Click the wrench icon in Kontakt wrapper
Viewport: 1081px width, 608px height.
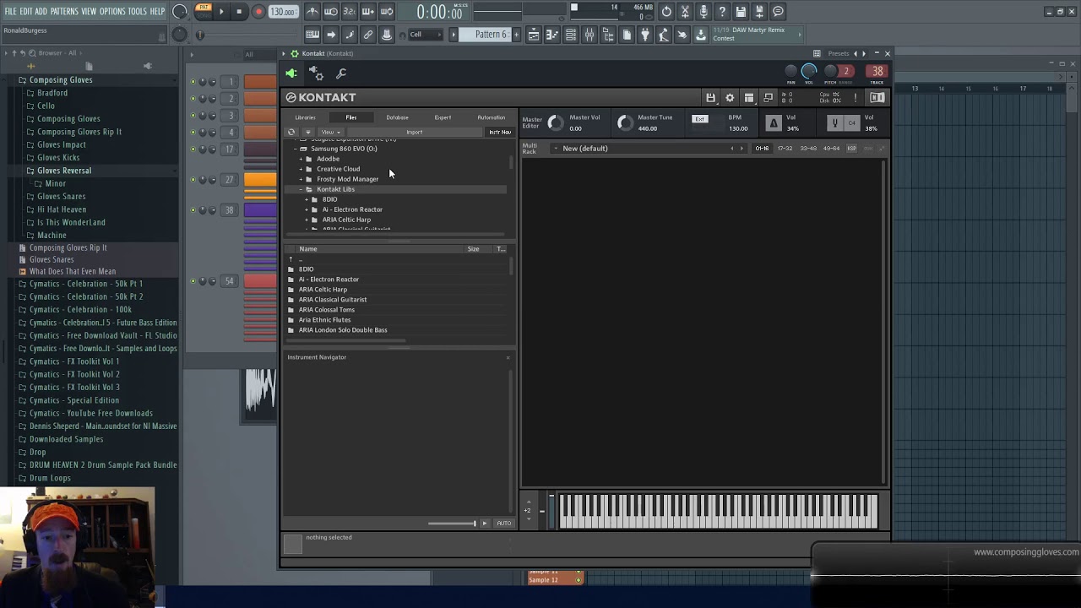(341, 74)
